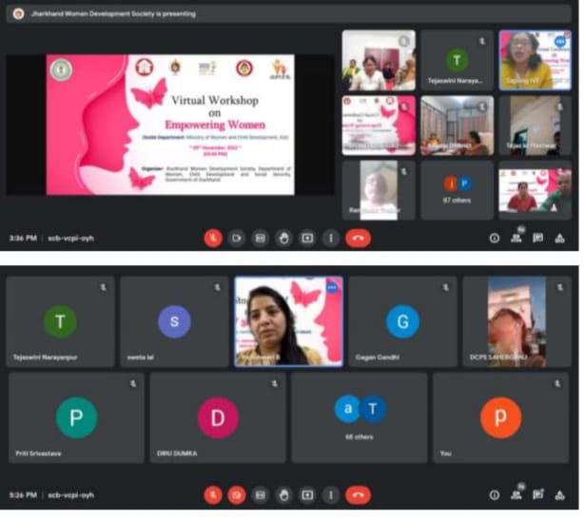Raise hand in the bottom meeting toolbar
This screenshot has height=521, width=584.
click(283, 494)
